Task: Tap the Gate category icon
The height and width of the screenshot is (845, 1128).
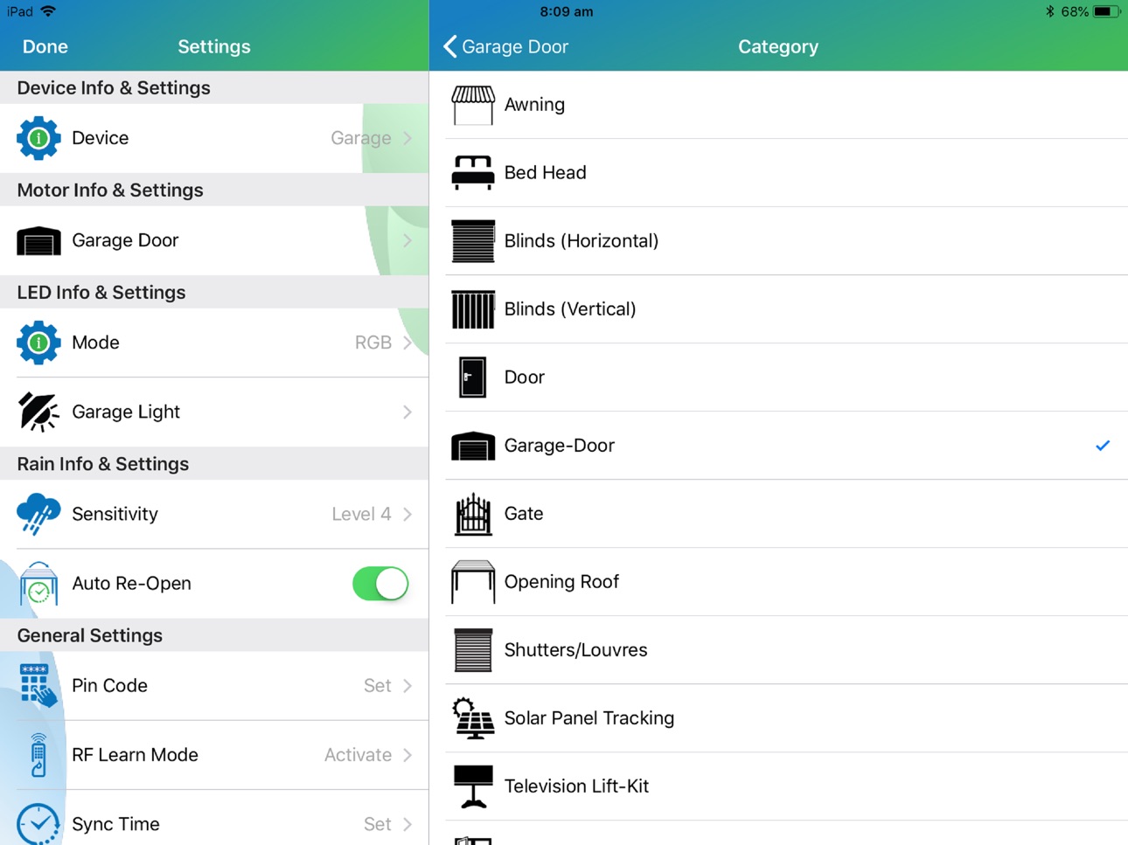Action: point(473,514)
